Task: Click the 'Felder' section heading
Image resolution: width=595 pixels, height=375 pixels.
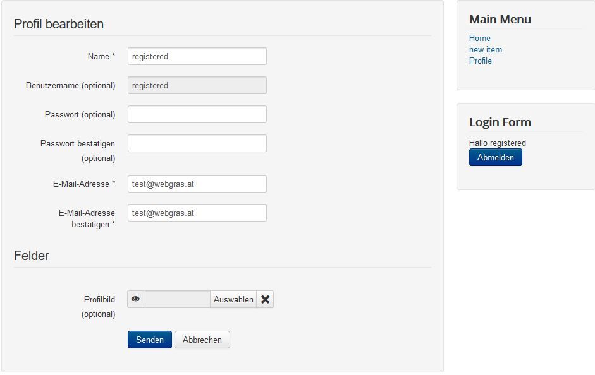Action: [x=32, y=256]
